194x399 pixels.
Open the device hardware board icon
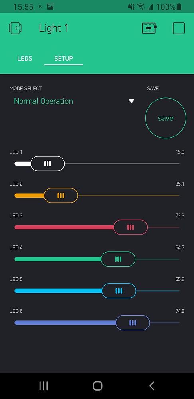coord(149,28)
